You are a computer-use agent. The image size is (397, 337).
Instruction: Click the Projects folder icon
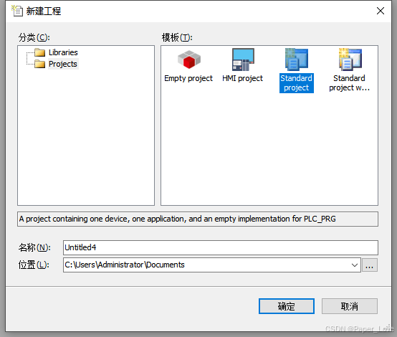click(39, 64)
